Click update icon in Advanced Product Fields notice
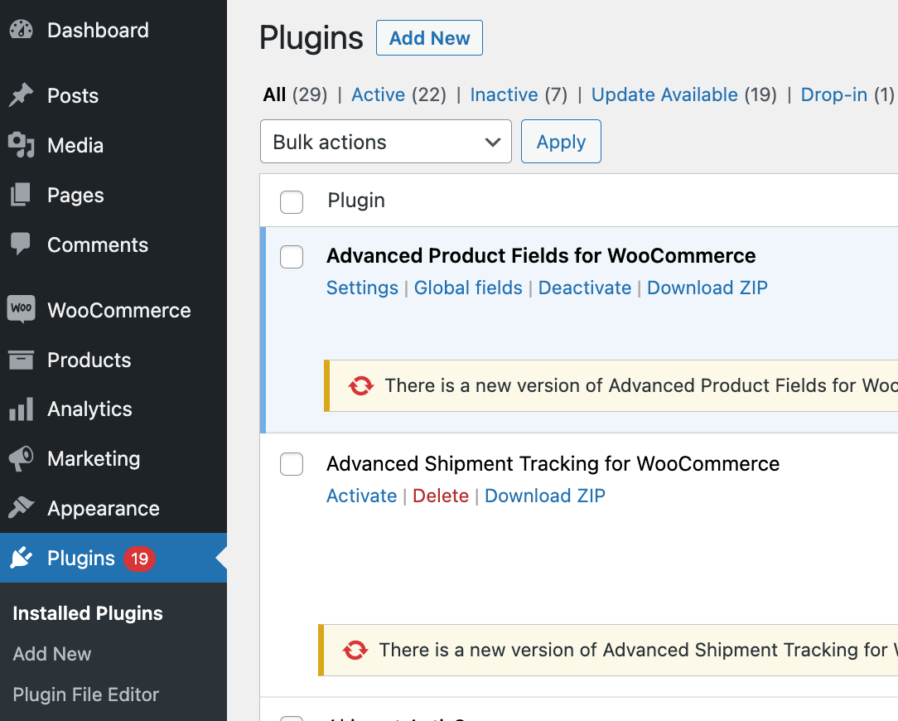Viewport: 898px width, 721px height. tap(361, 385)
